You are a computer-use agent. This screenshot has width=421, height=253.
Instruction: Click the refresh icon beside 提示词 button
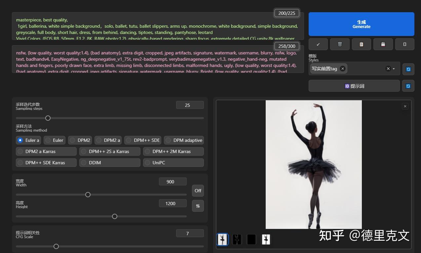(x=408, y=86)
